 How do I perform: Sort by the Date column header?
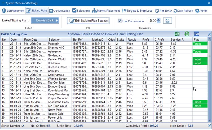pos(16,40)
